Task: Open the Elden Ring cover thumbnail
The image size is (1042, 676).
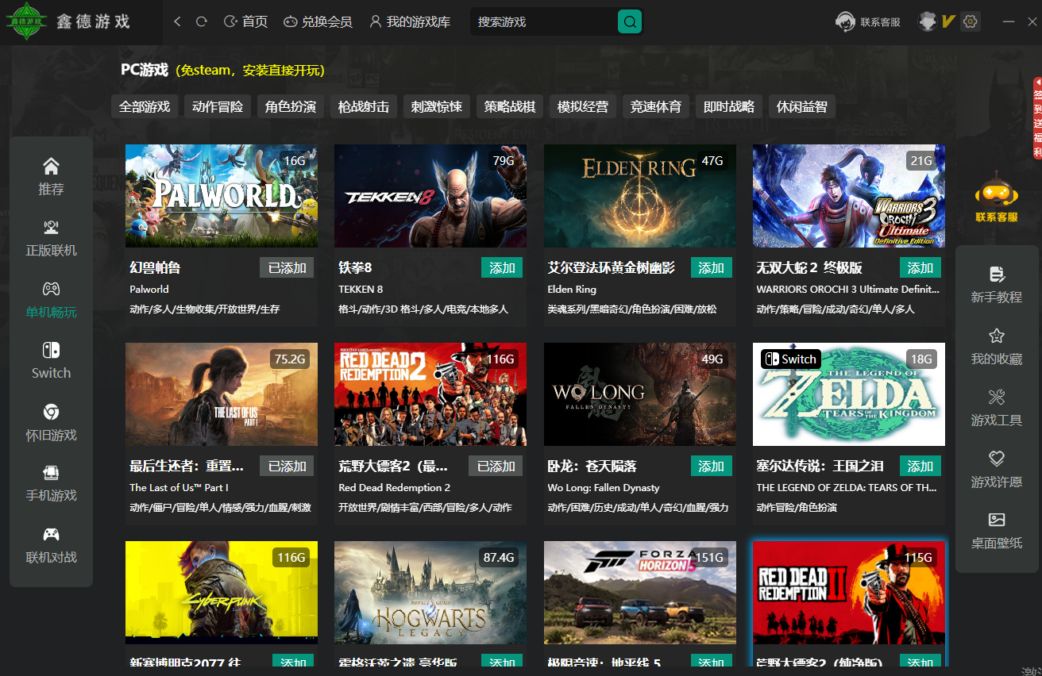Action: (x=640, y=196)
